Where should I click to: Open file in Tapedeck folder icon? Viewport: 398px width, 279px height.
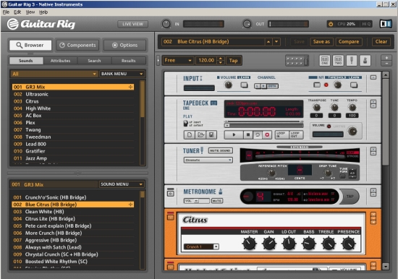200,135
